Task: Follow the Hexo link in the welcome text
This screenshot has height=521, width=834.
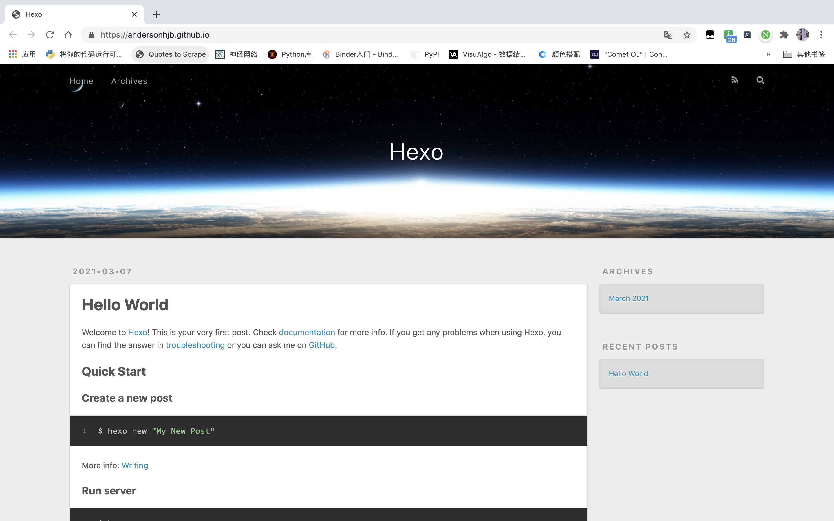Action: [138, 333]
